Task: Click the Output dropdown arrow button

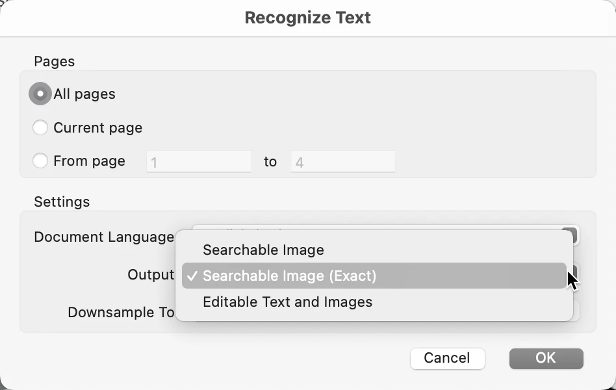Action: coord(572,273)
